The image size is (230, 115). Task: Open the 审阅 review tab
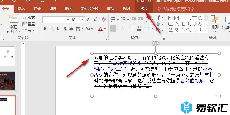[111, 9]
